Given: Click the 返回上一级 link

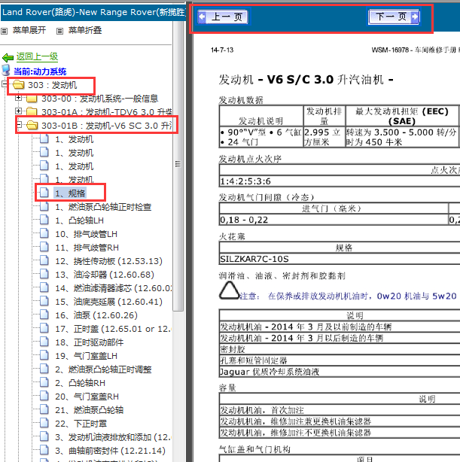Looking at the screenshot, I should [37, 56].
